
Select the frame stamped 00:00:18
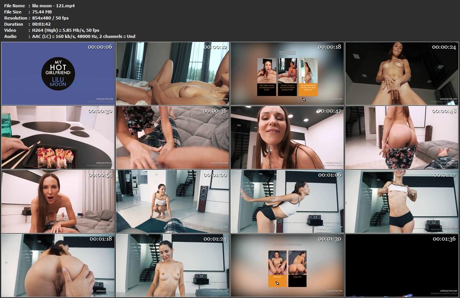[x=287, y=74]
